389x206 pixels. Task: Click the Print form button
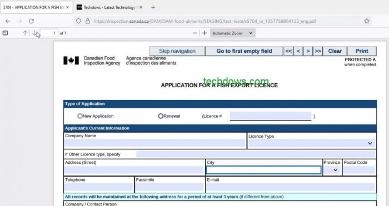[362, 51]
